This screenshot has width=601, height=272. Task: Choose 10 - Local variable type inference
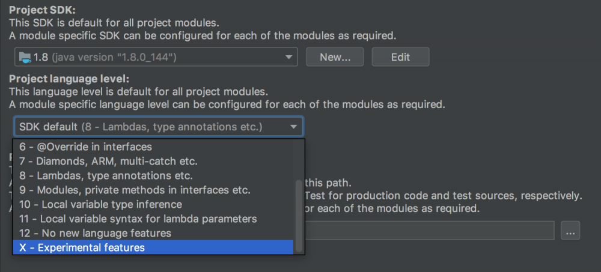(x=100, y=204)
